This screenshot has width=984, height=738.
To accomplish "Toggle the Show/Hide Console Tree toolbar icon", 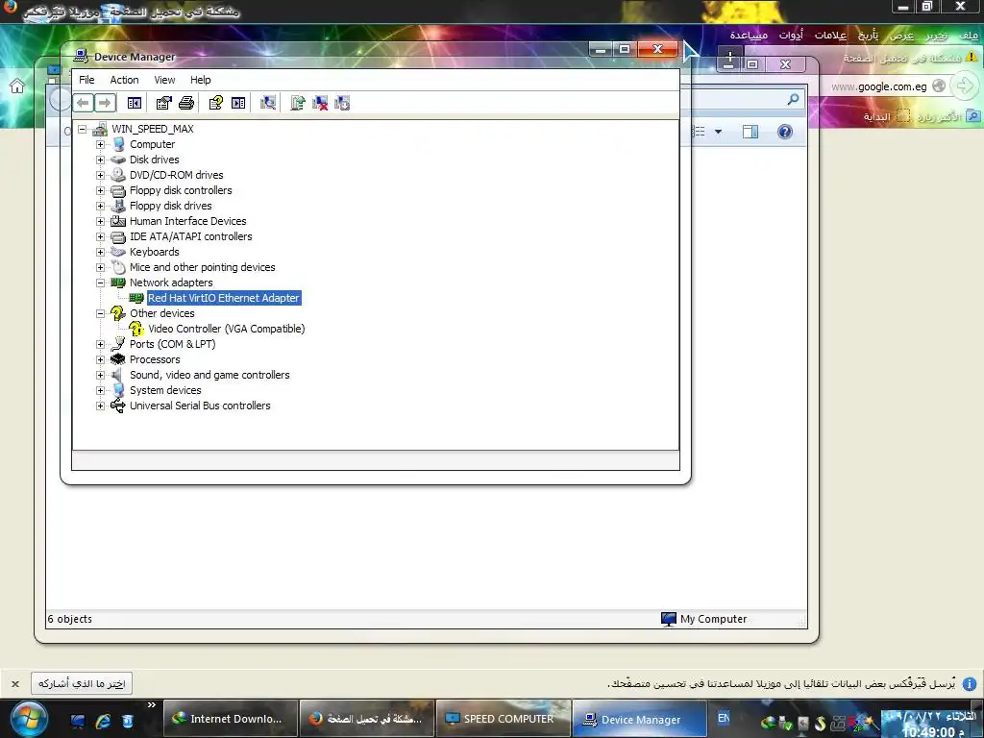I will tap(135, 103).
